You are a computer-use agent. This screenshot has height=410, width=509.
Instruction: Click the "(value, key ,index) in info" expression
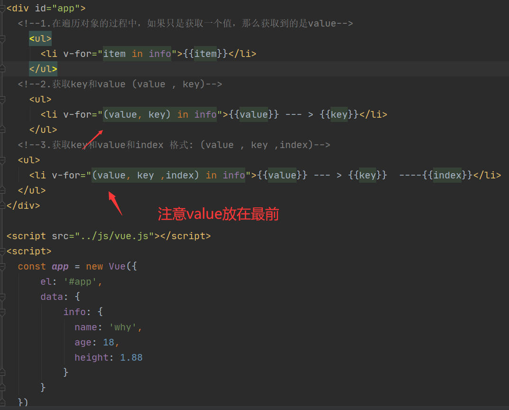click(168, 175)
